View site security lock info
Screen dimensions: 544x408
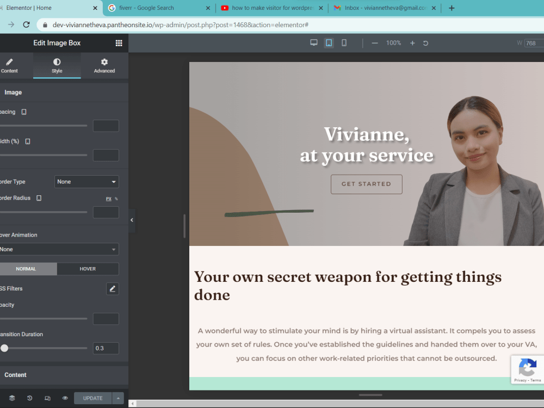45,24
